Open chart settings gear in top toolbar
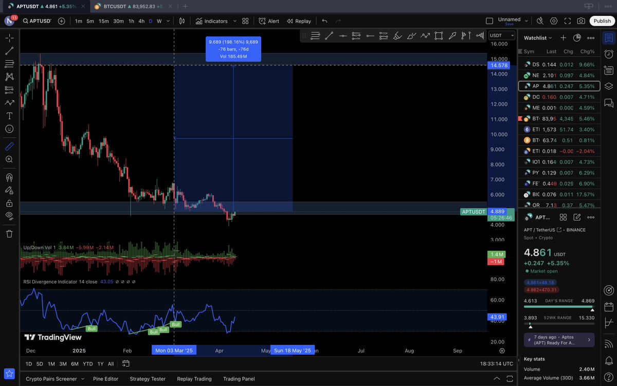 (x=554, y=21)
